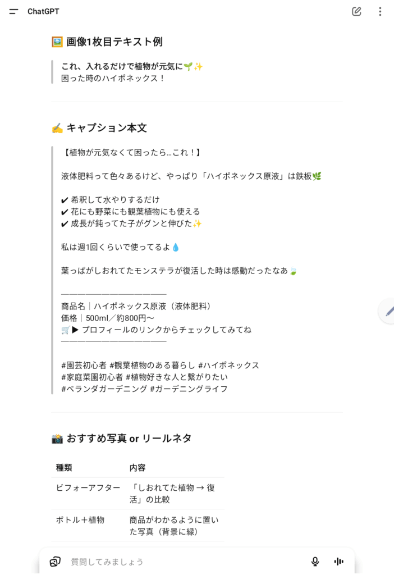394x575 pixels.
Task: Click the ChatGPT title in header
Action: (43, 11)
